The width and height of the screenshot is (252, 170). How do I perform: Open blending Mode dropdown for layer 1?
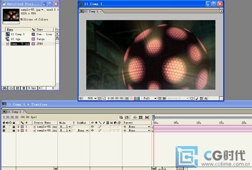[65, 127]
